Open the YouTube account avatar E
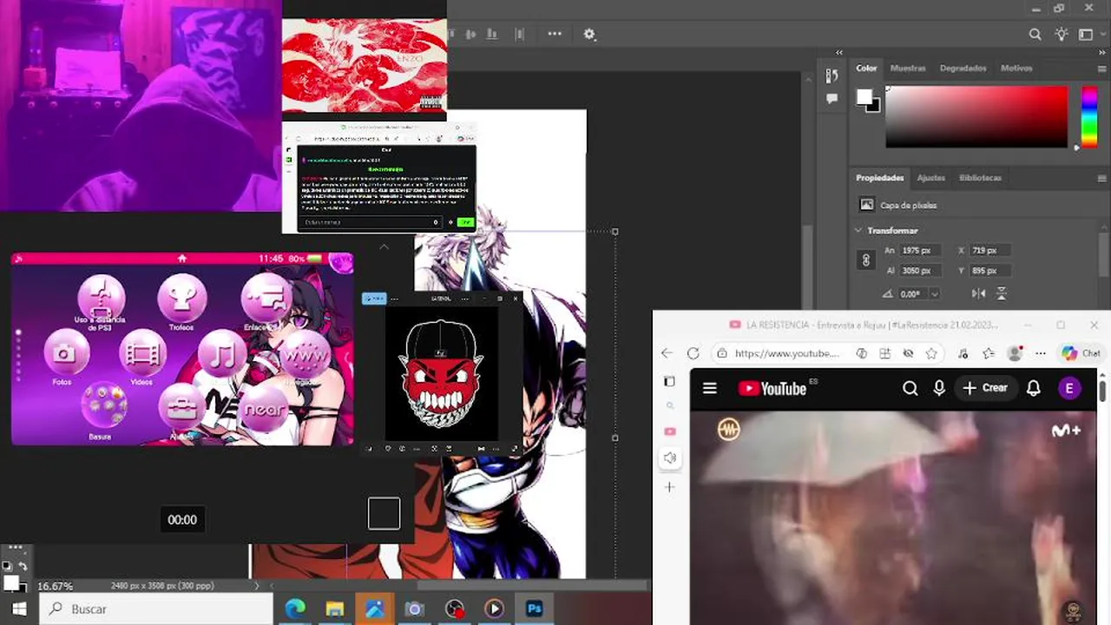This screenshot has height=625, width=1111. click(1069, 388)
